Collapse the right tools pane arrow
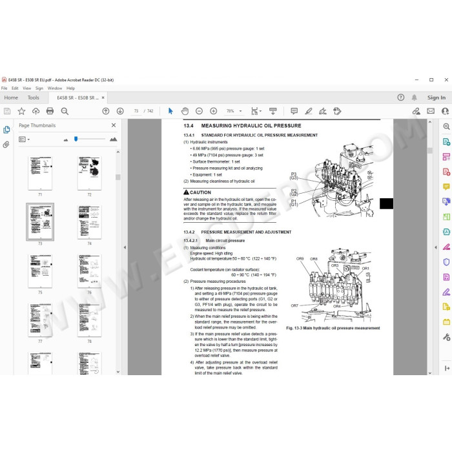This screenshot has width=452, height=452. (x=436, y=247)
